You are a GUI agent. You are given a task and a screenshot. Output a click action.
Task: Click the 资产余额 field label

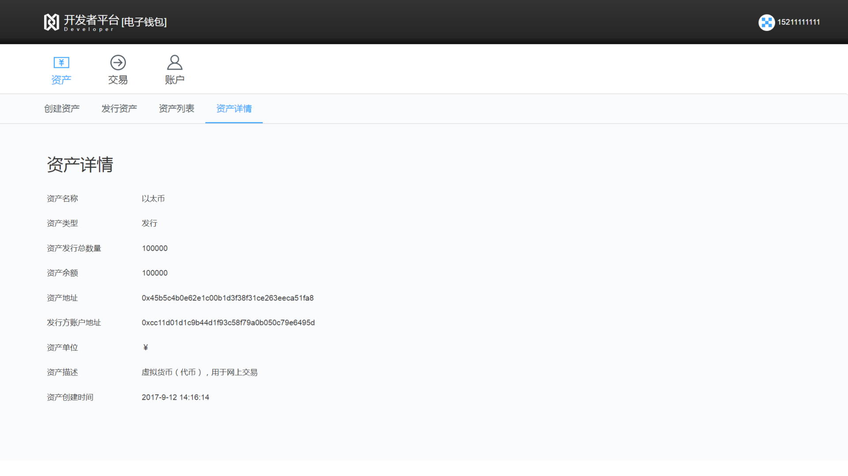[62, 273]
